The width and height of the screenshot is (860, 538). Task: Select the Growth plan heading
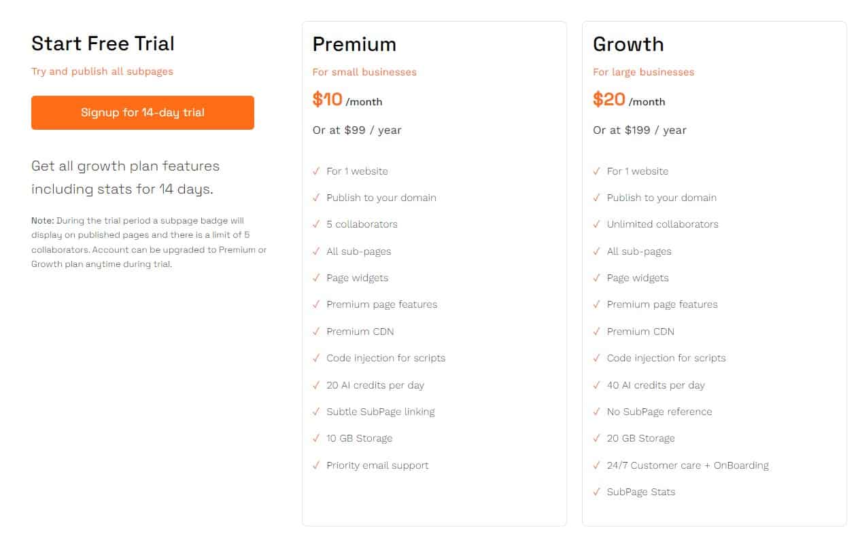[628, 43]
